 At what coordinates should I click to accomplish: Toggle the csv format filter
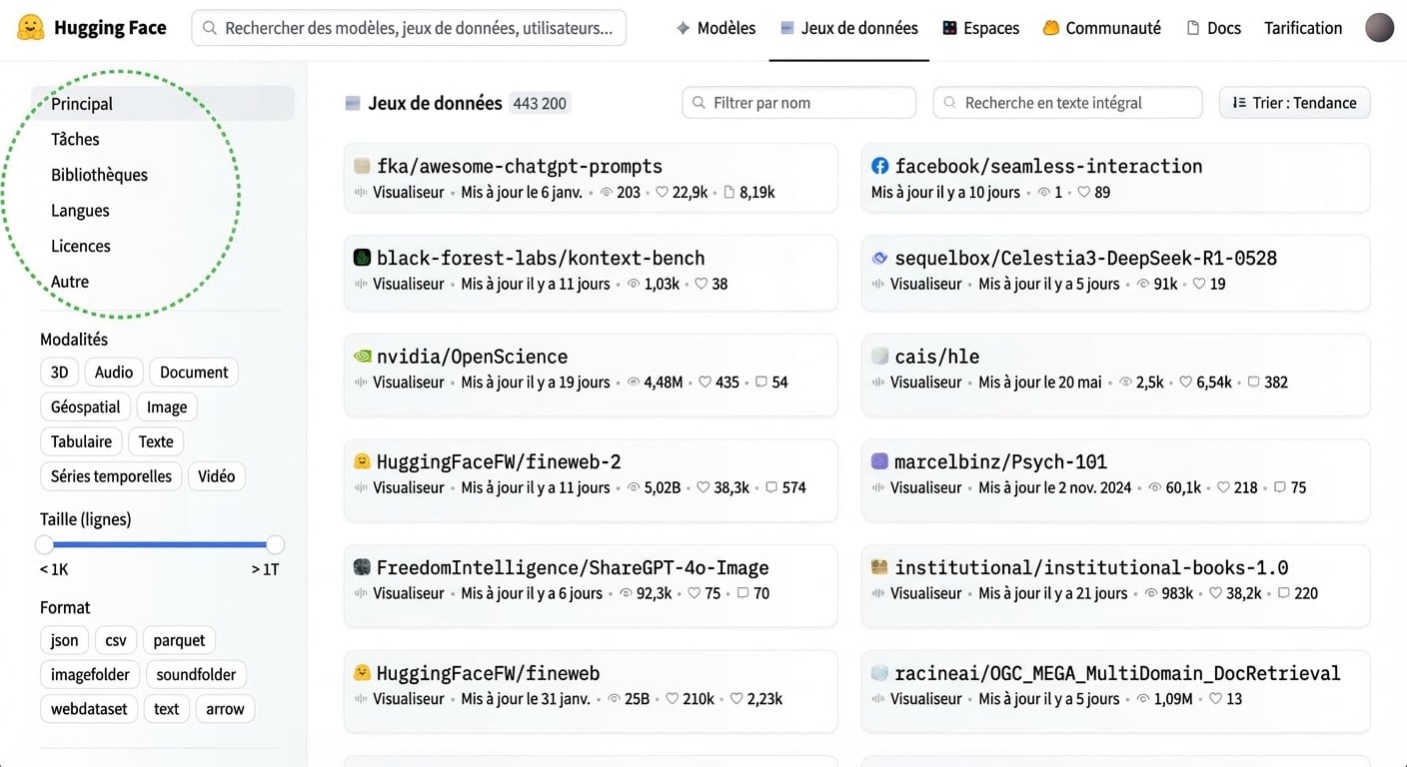[x=116, y=641]
